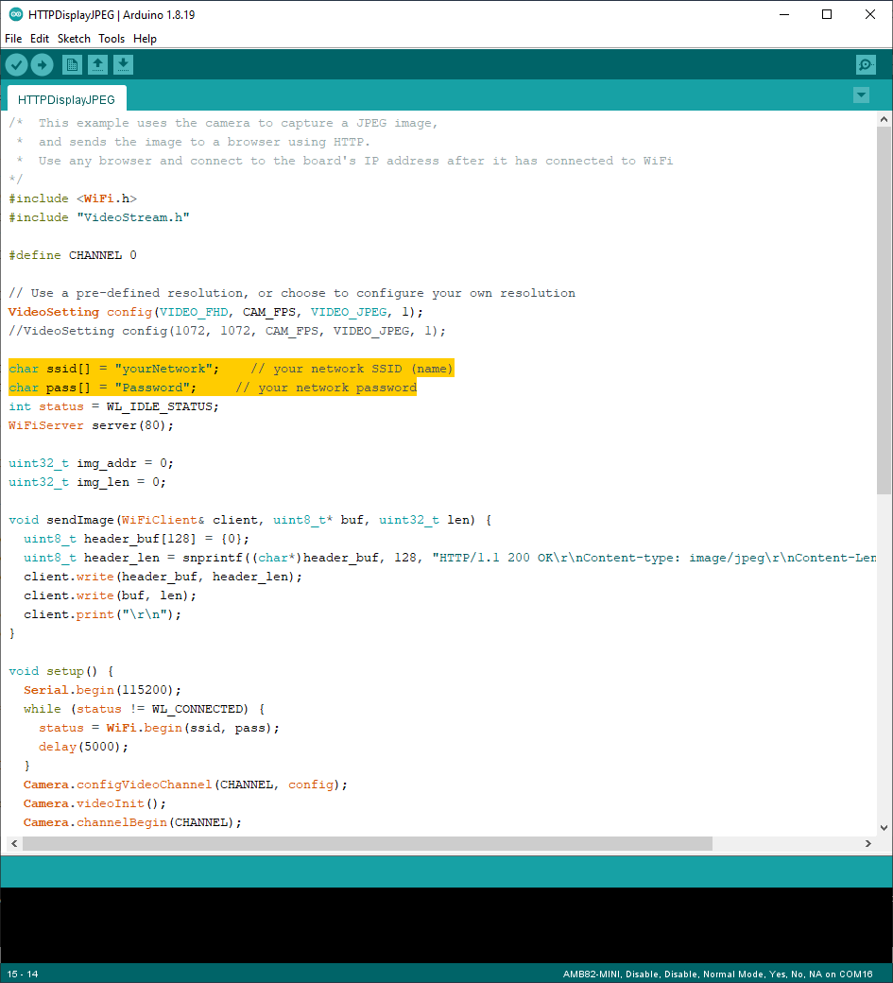Image resolution: width=893 pixels, height=983 pixels.
Task: Click the vertical scrollbar down arrow
Action: pyautogui.click(x=884, y=828)
